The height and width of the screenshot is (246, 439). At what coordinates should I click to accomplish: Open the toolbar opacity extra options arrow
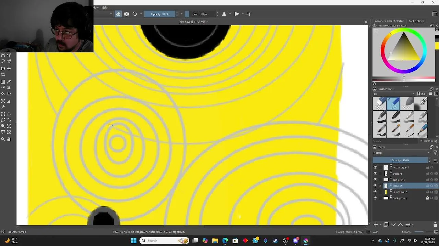click(181, 14)
